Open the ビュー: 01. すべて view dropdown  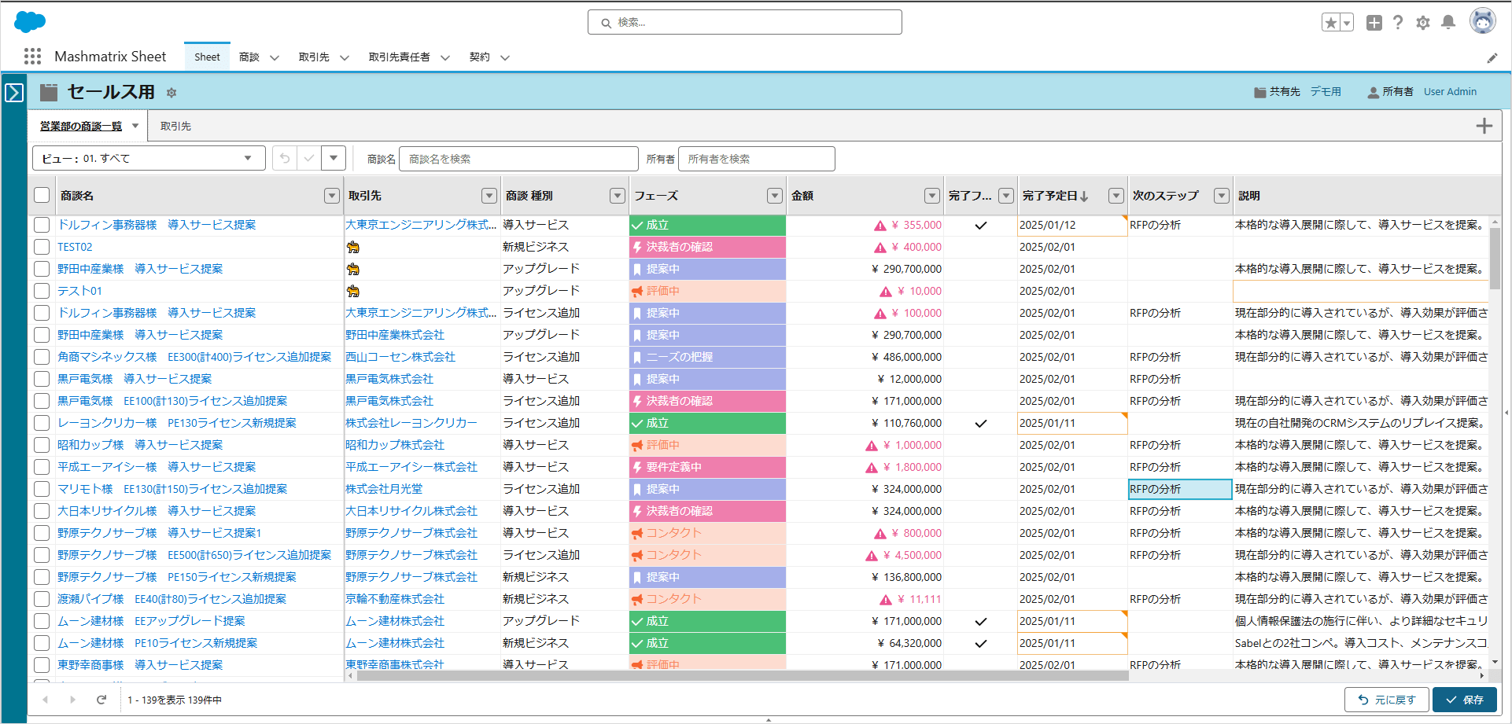pos(149,158)
